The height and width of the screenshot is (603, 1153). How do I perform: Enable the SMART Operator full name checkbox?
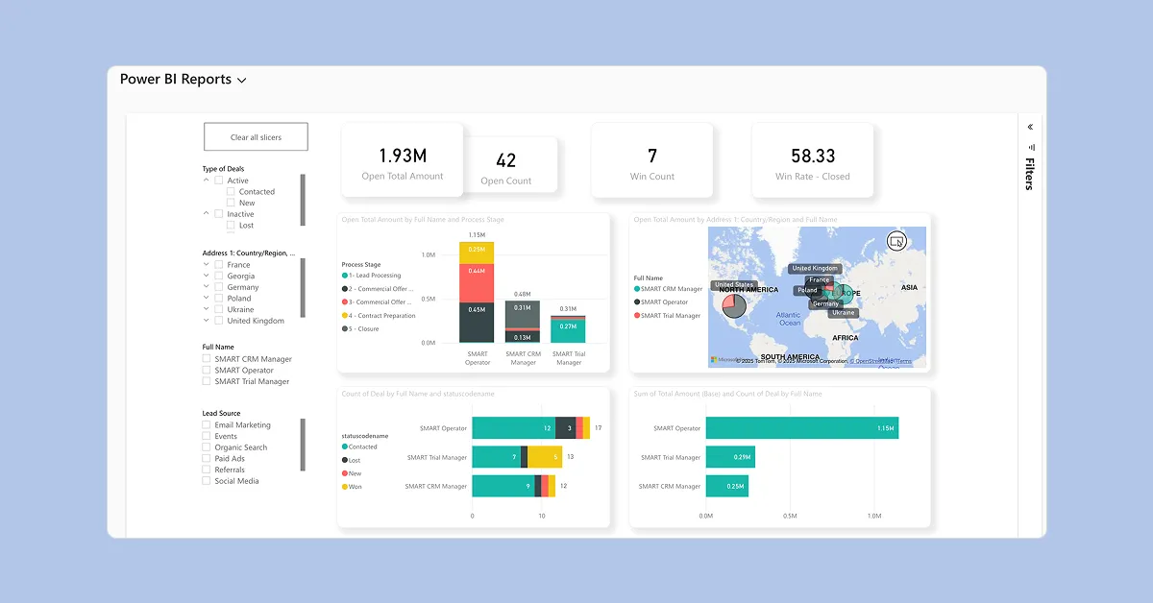[207, 371]
